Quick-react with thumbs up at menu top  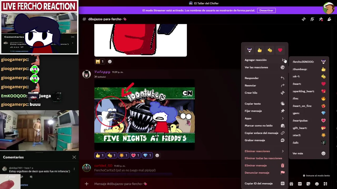tap(260, 50)
